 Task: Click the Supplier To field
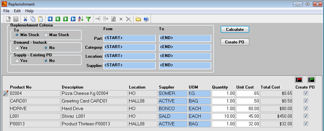click(185, 65)
